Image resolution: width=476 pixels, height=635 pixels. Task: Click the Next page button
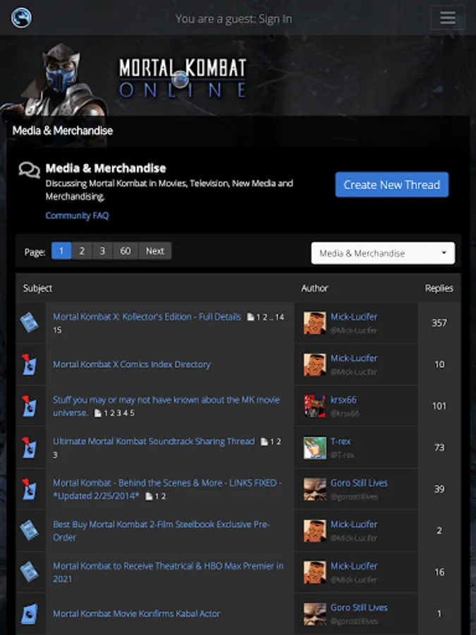click(x=155, y=250)
